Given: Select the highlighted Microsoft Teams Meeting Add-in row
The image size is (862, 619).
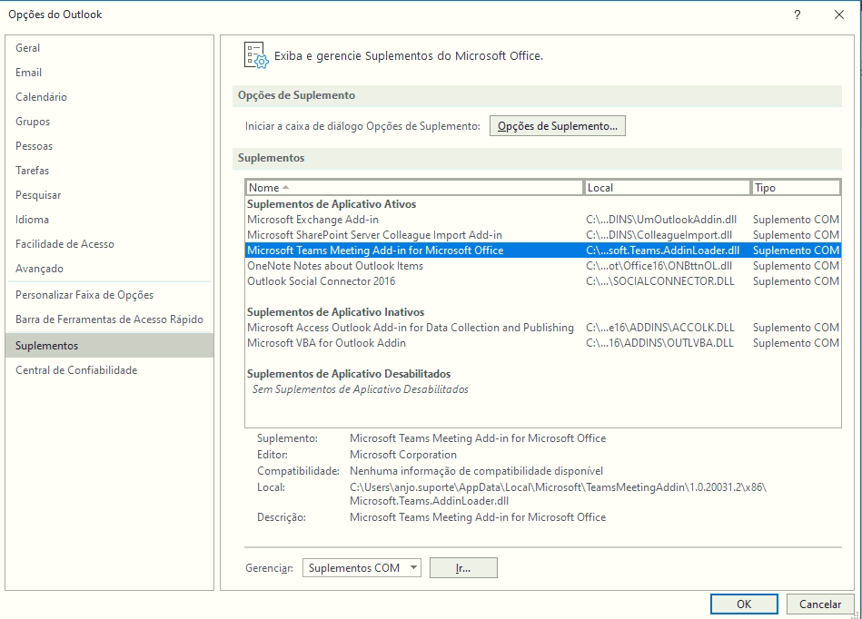Looking at the screenshot, I should (542, 251).
